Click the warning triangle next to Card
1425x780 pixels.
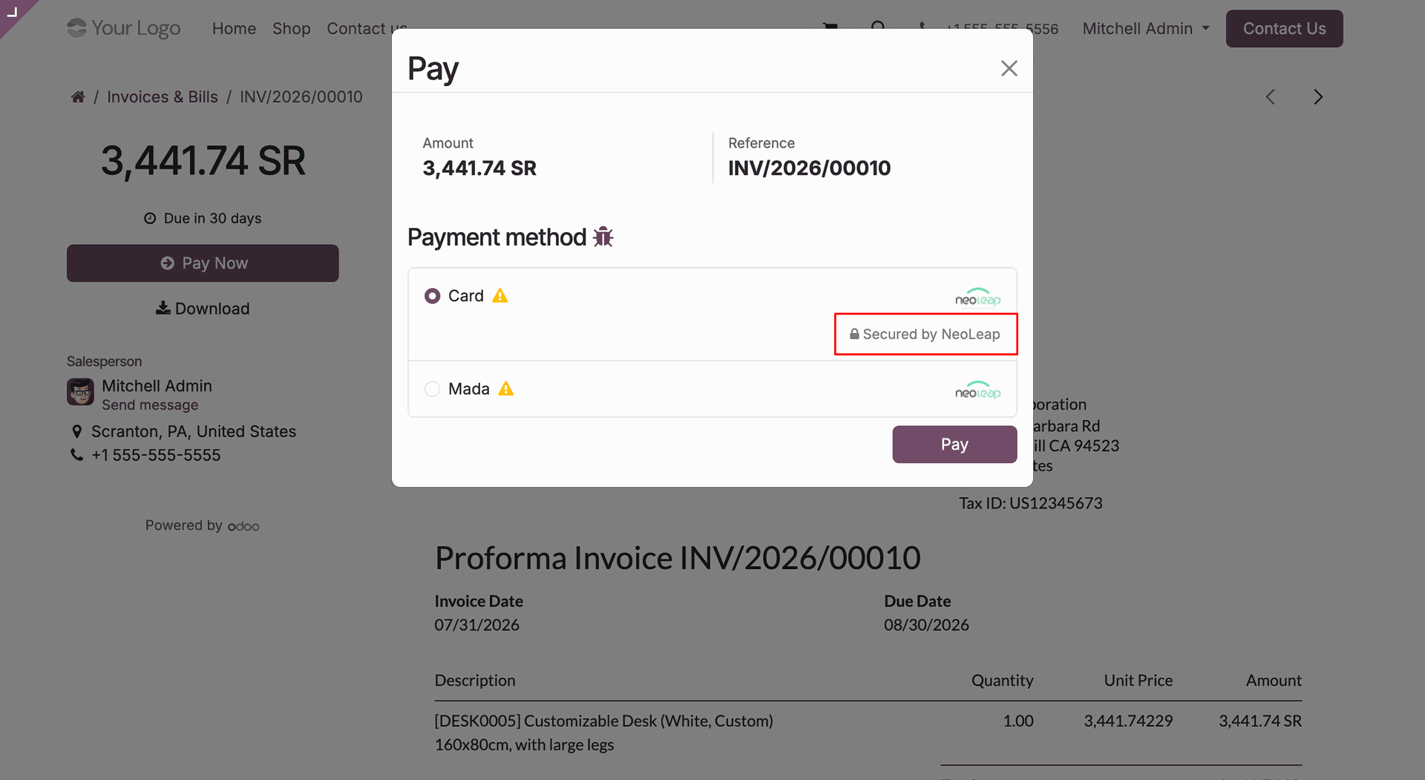pyautogui.click(x=500, y=295)
